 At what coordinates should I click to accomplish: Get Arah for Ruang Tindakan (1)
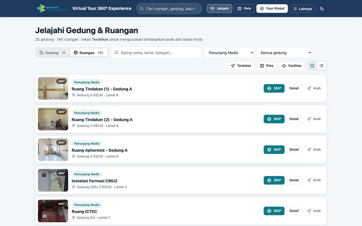(314, 88)
